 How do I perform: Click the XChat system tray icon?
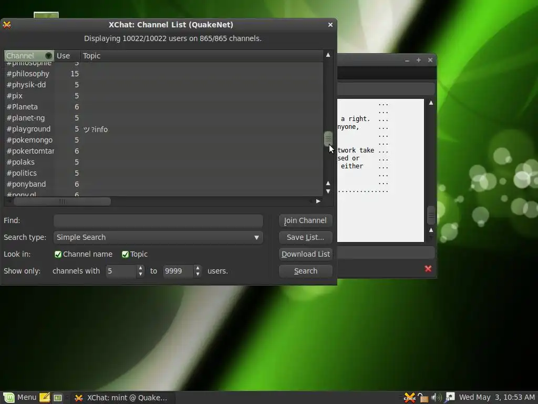click(x=409, y=398)
